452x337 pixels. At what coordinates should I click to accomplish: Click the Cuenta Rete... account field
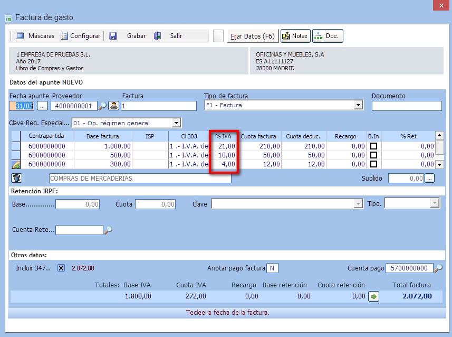pyautogui.click(x=79, y=230)
